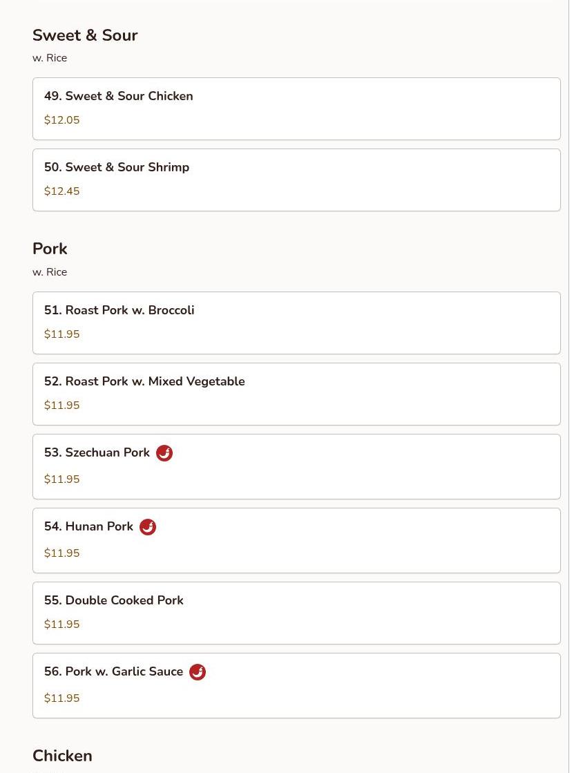Click the $11.95 price under Double Cooked Pork
Viewport: 583px width, 773px height.
[x=61, y=624]
